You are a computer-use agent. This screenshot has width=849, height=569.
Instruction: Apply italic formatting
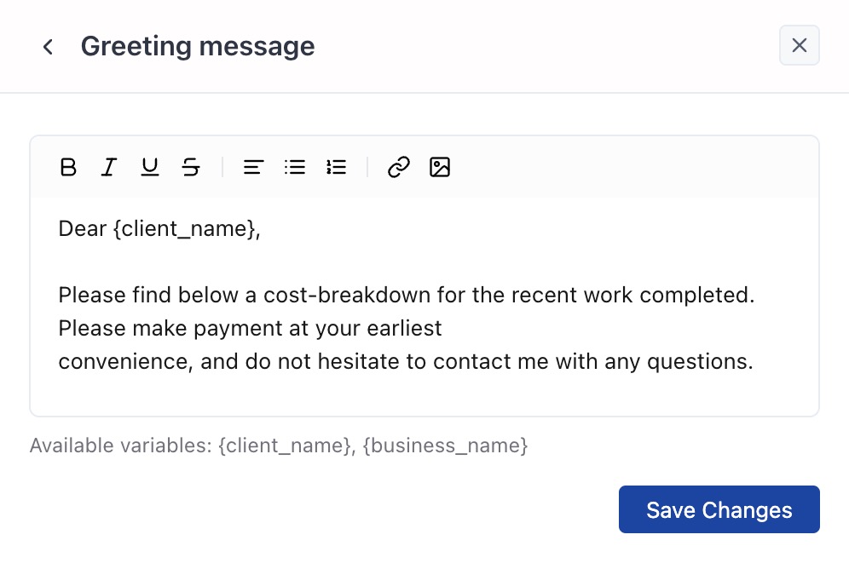click(x=109, y=167)
